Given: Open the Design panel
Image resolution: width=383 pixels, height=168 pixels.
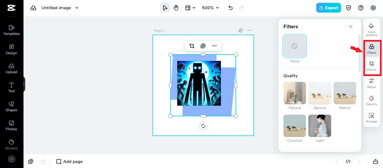Looking at the screenshot, I should [11, 49].
